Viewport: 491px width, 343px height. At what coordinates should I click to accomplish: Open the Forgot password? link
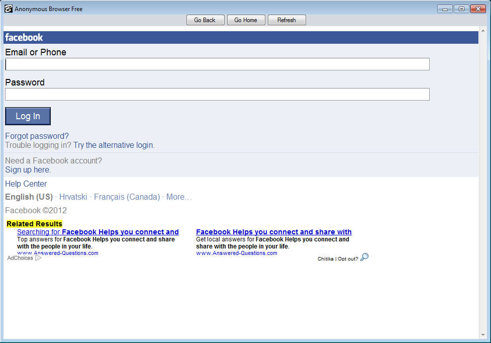click(x=37, y=136)
